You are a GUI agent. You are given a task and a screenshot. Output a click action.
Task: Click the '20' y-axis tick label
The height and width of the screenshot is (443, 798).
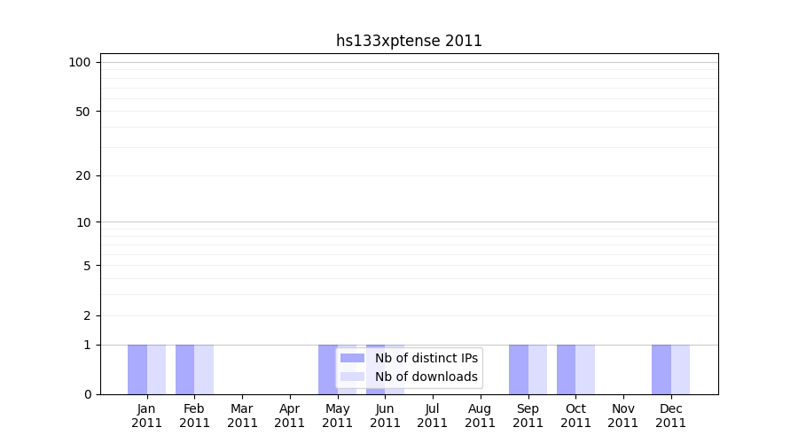[83, 175]
